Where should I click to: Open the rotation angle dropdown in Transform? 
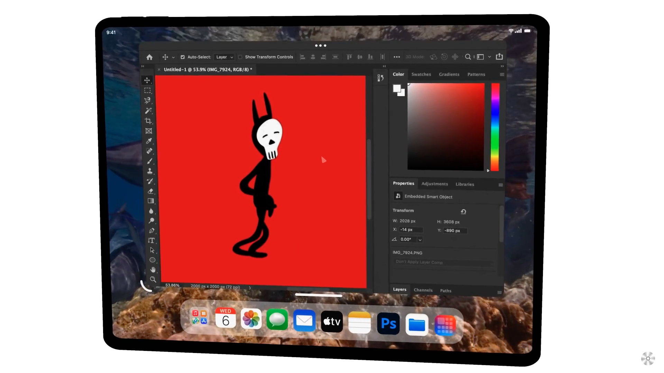pyautogui.click(x=419, y=239)
